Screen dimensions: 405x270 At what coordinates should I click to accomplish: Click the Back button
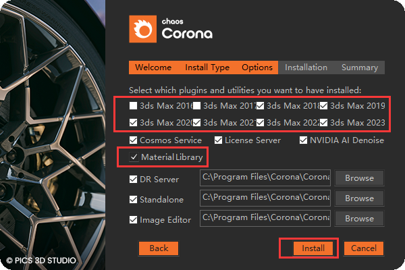click(x=159, y=248)
